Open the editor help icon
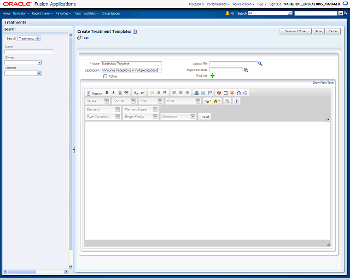This screenshot has width=350, height=280. point(236,101)
